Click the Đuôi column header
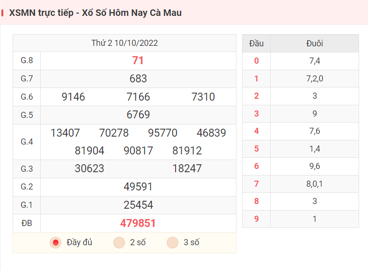 (x=315, y=44)
